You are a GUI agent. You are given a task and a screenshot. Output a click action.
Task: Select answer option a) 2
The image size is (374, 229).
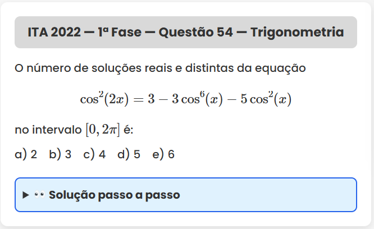tap(26, 154)
